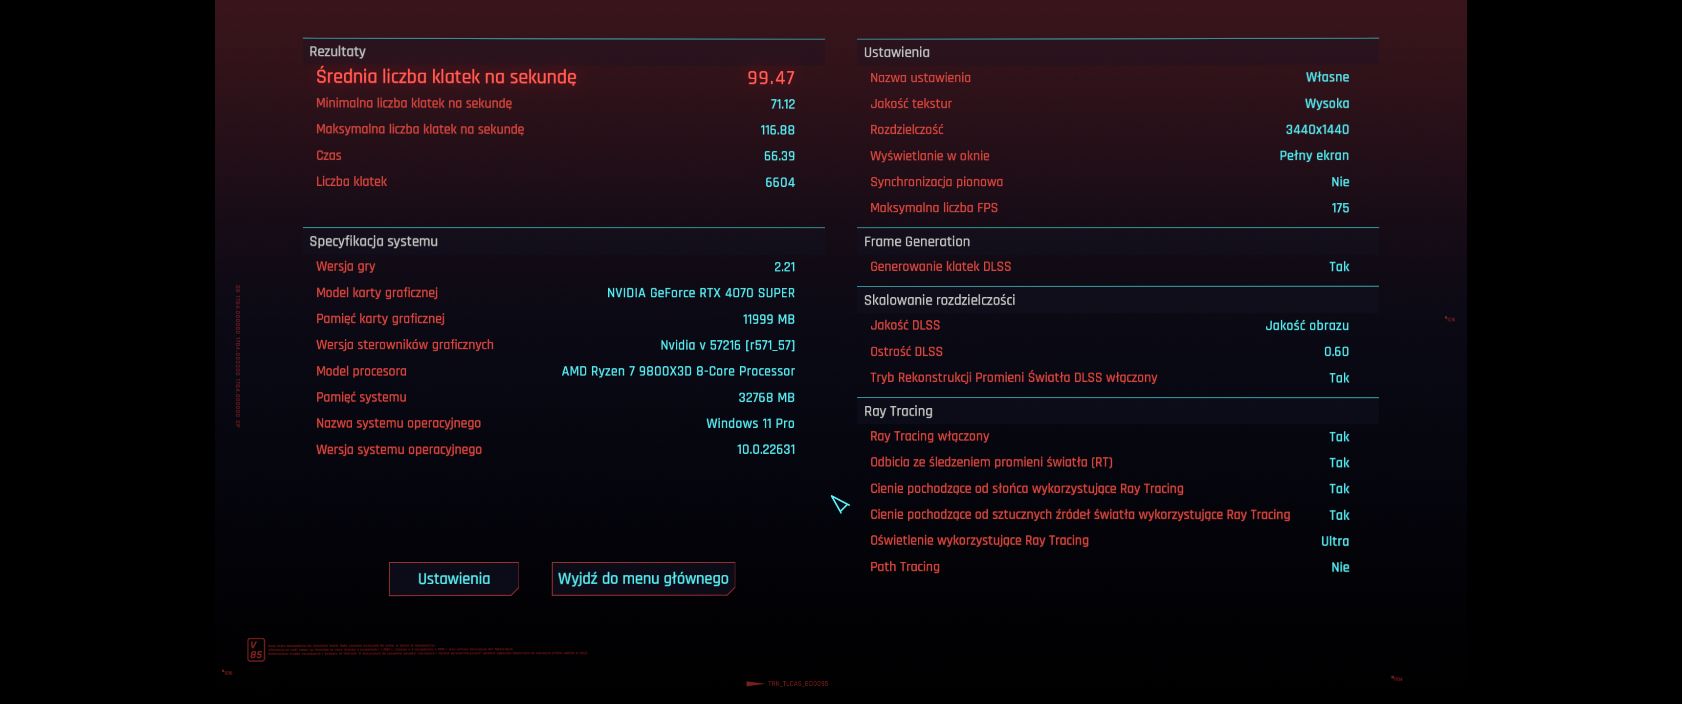Click the AMD Ryzen 7 9800X3D processor text
This screenshot has height=704, width=1682.
(x=678, y=371)
